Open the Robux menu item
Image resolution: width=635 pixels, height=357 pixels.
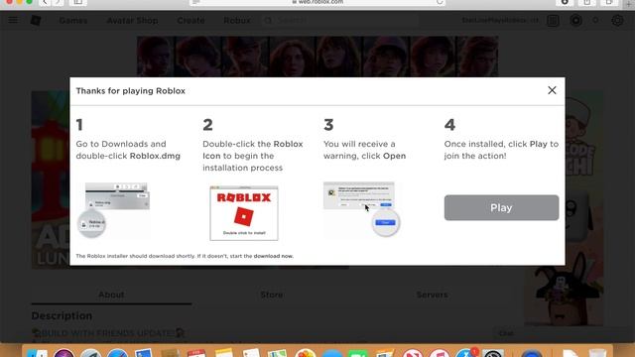pos(237,20)
